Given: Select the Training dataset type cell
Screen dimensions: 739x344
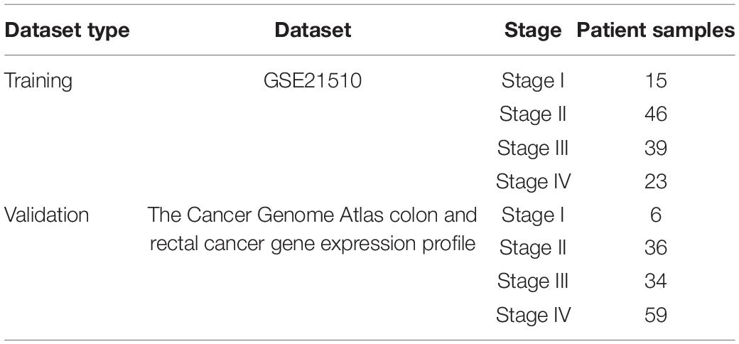Looking at the screenshot, I should point(38,82).
